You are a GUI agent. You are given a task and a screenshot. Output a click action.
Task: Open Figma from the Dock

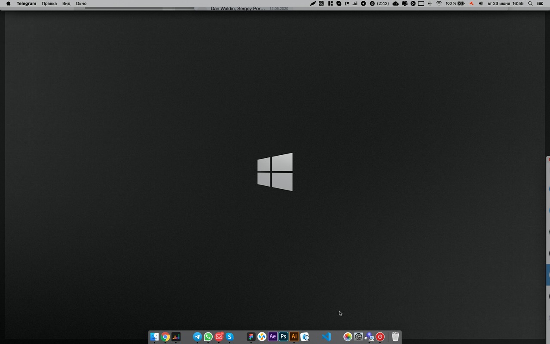251,337
